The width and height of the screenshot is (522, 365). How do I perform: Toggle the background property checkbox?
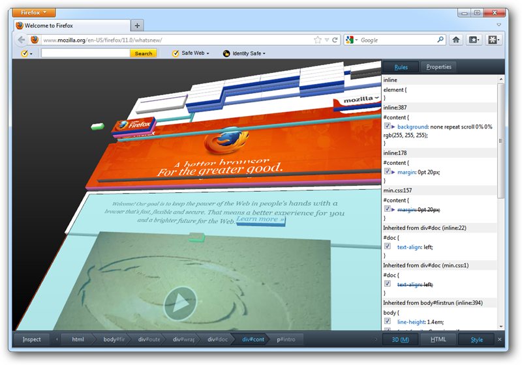[387, 126]
